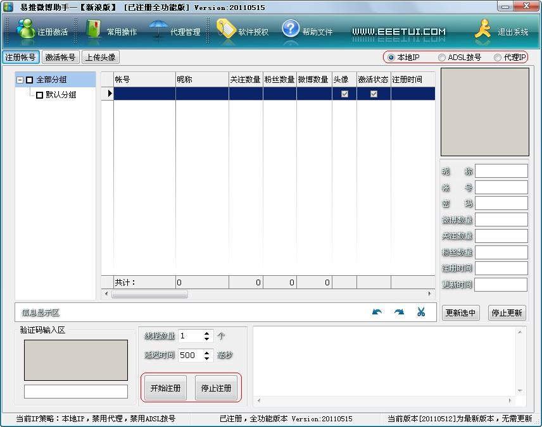The width and height of the screenshot is (542, 427).
Task: Click the 昵称 input field on right
Action: (x=501, y=171)
